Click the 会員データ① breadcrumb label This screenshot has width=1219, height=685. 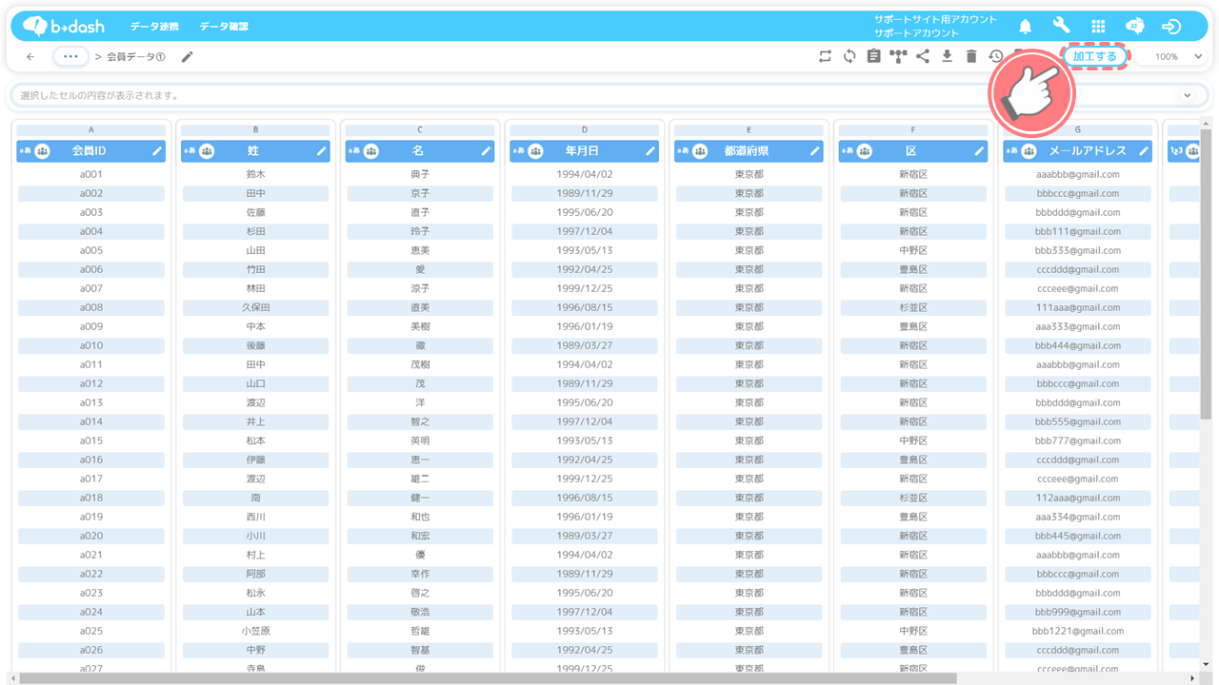coord(135,57)
